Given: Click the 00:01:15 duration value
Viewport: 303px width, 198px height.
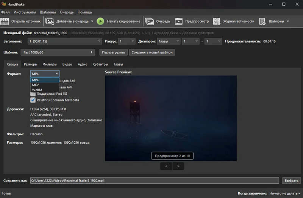Looking at the screenshot, I should point(269,41).
